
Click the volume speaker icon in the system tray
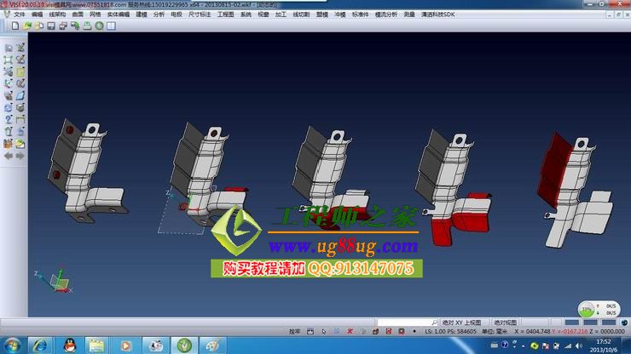579,345
